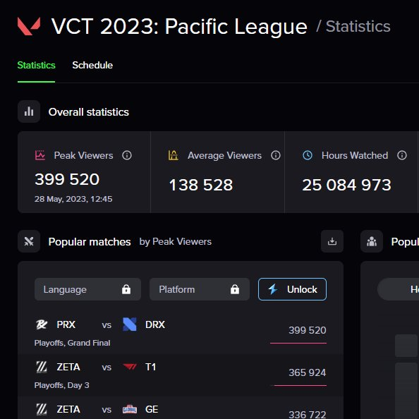
Task: Click the VCT 2023: Pacific League title
Action: [x=179, y=27]
